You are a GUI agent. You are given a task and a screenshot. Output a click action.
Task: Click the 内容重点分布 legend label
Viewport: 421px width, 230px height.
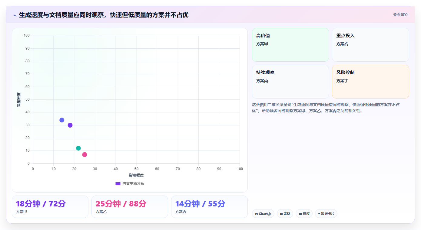point(133,183)
